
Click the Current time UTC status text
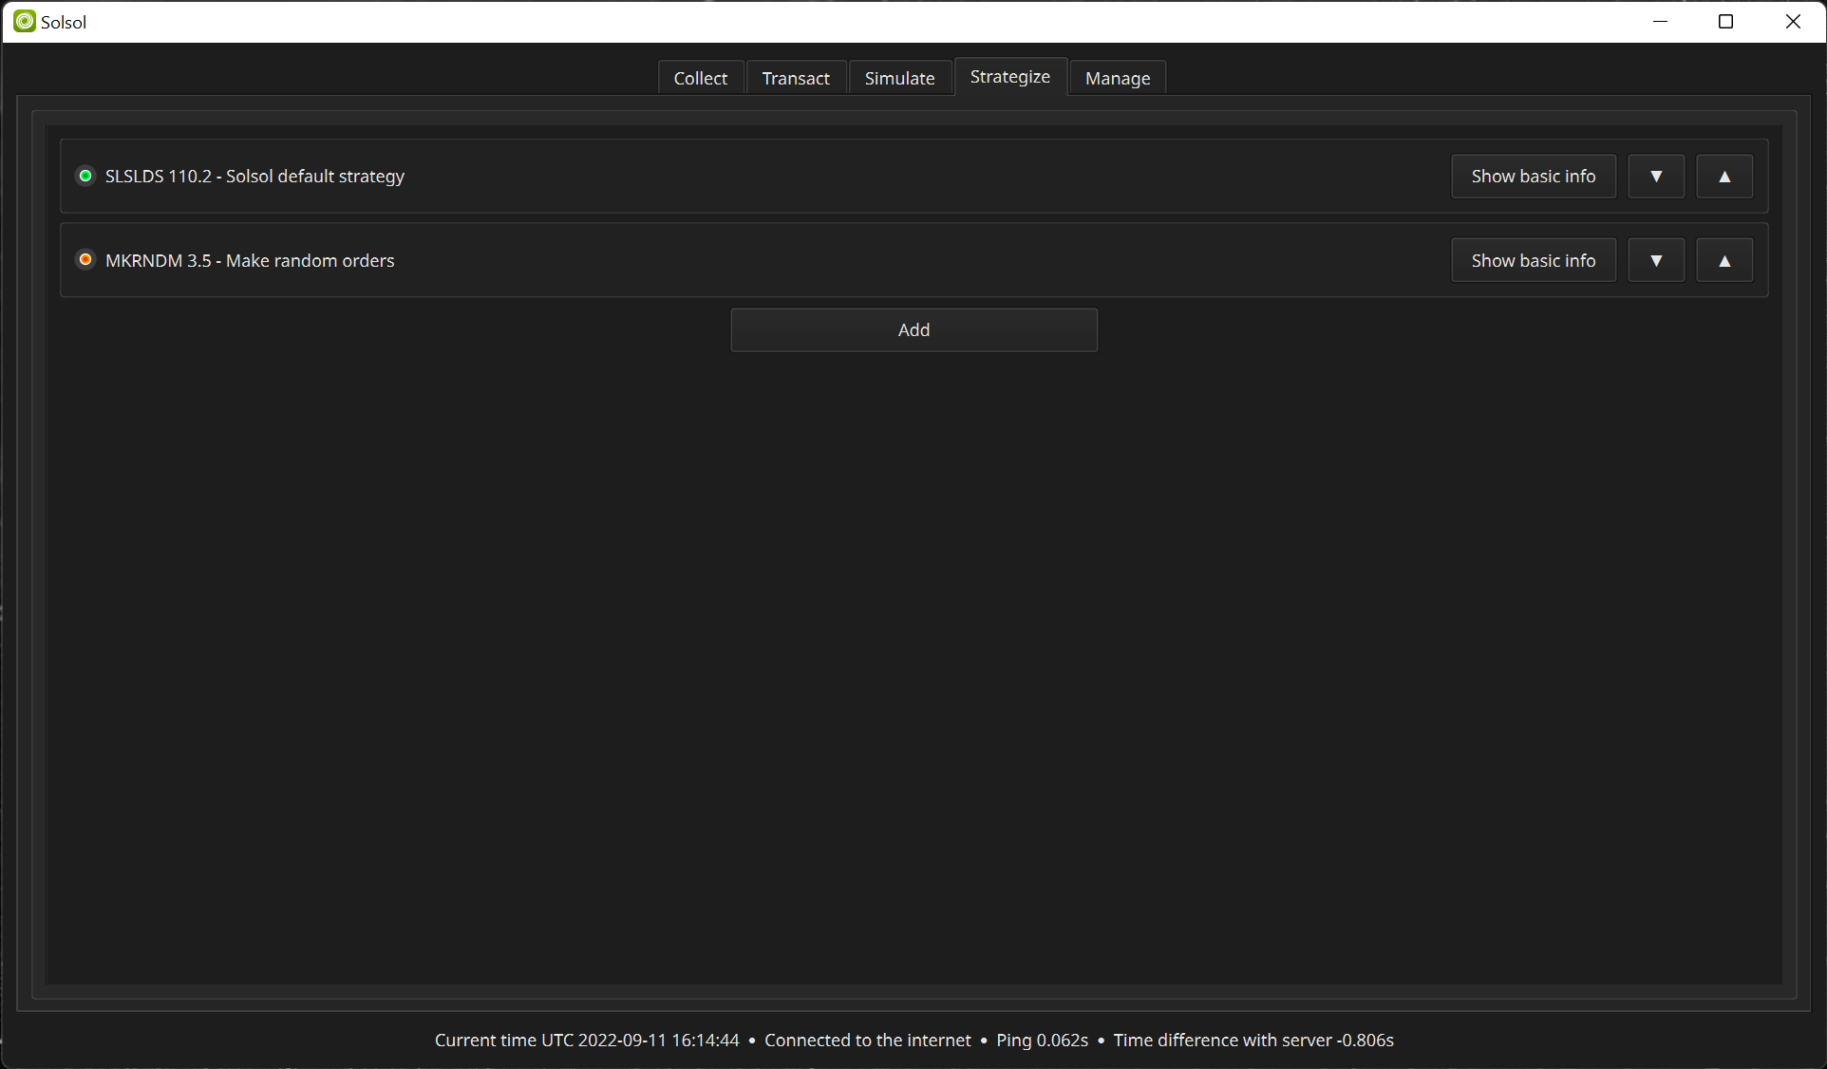click(587, 1041)
